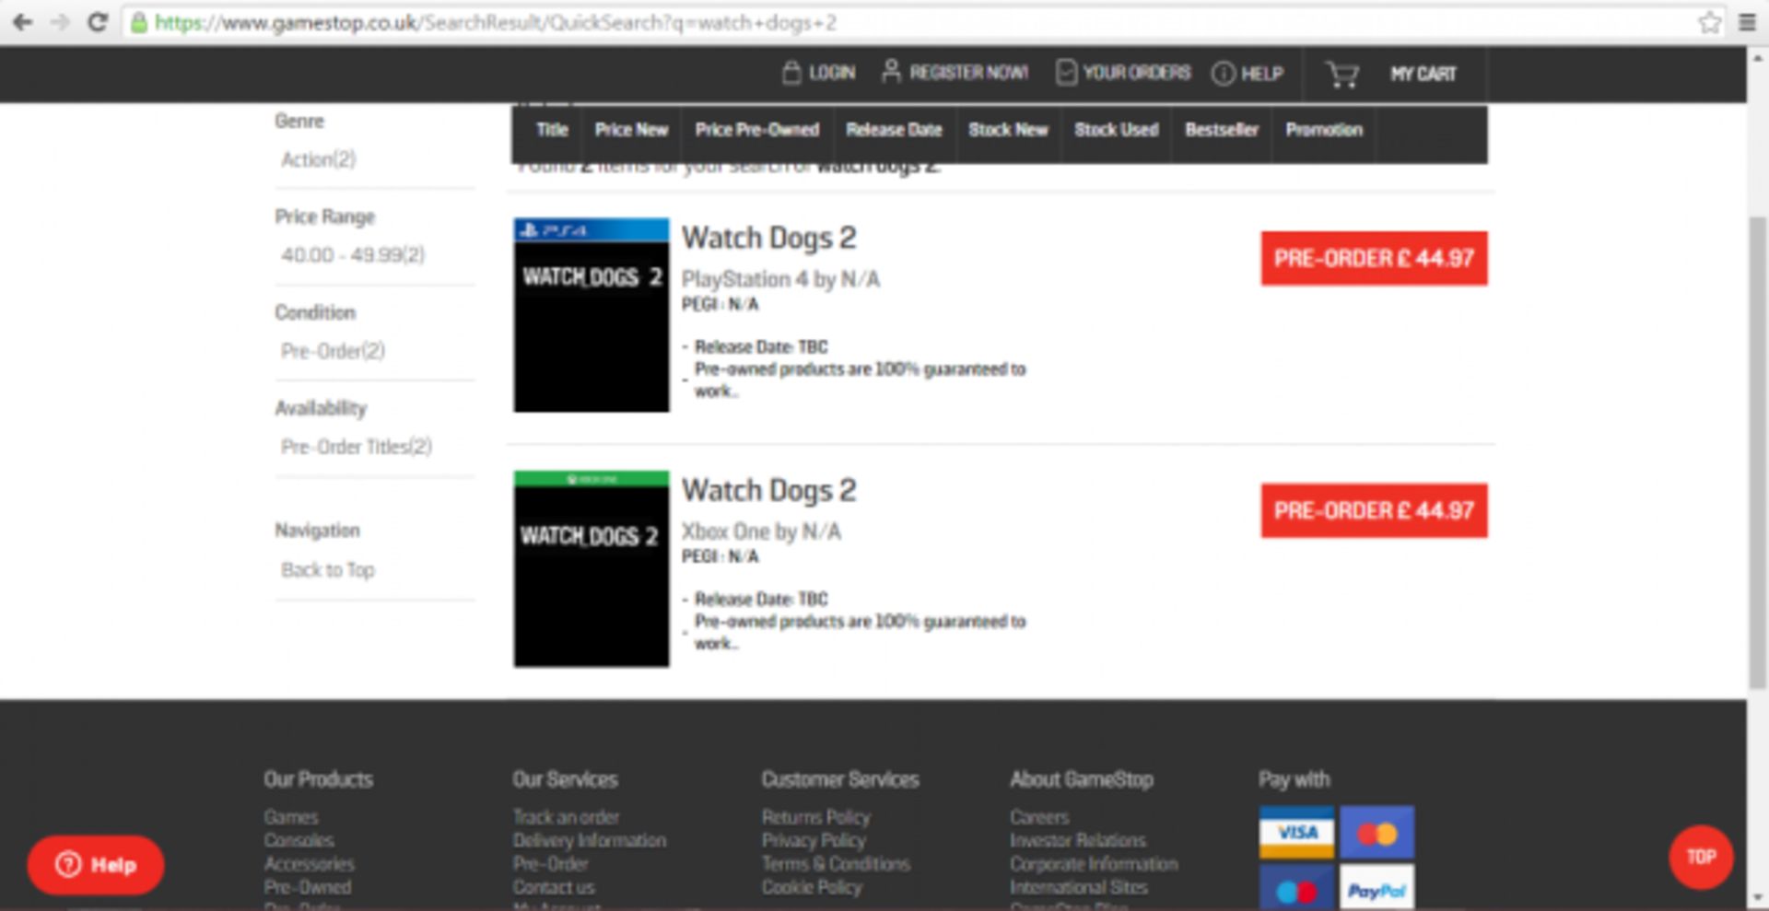
Task: Sort results by Promotion
Action: [x=1324, y=130]
